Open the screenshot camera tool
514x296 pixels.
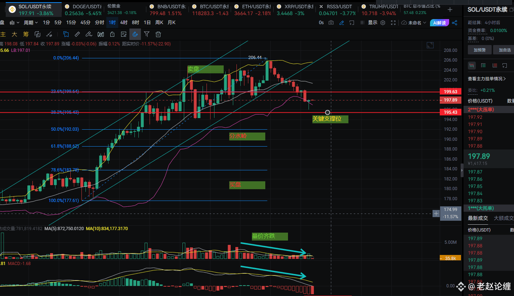tap(331, 23)
